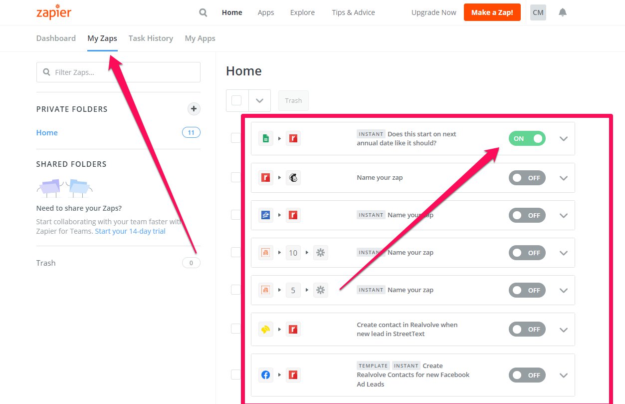This screenshot has height=404, width=625.
Task: Click Realvolve icon in the annual date zap
Action: pos(293,138)
